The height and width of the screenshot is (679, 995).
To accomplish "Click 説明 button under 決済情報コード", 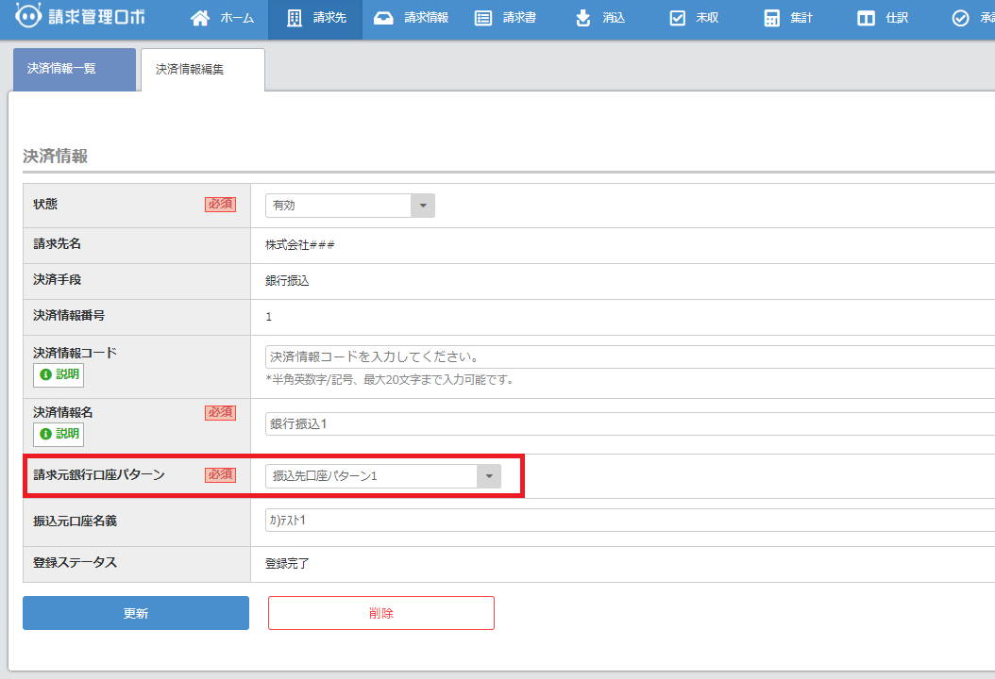I will (59, 375).
